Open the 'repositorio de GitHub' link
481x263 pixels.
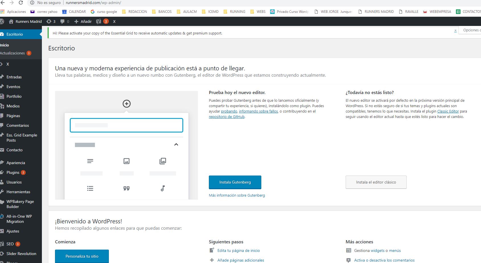click(x=227, y=117)
